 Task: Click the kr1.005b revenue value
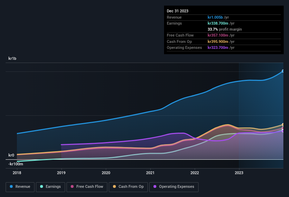click(215, 17)
